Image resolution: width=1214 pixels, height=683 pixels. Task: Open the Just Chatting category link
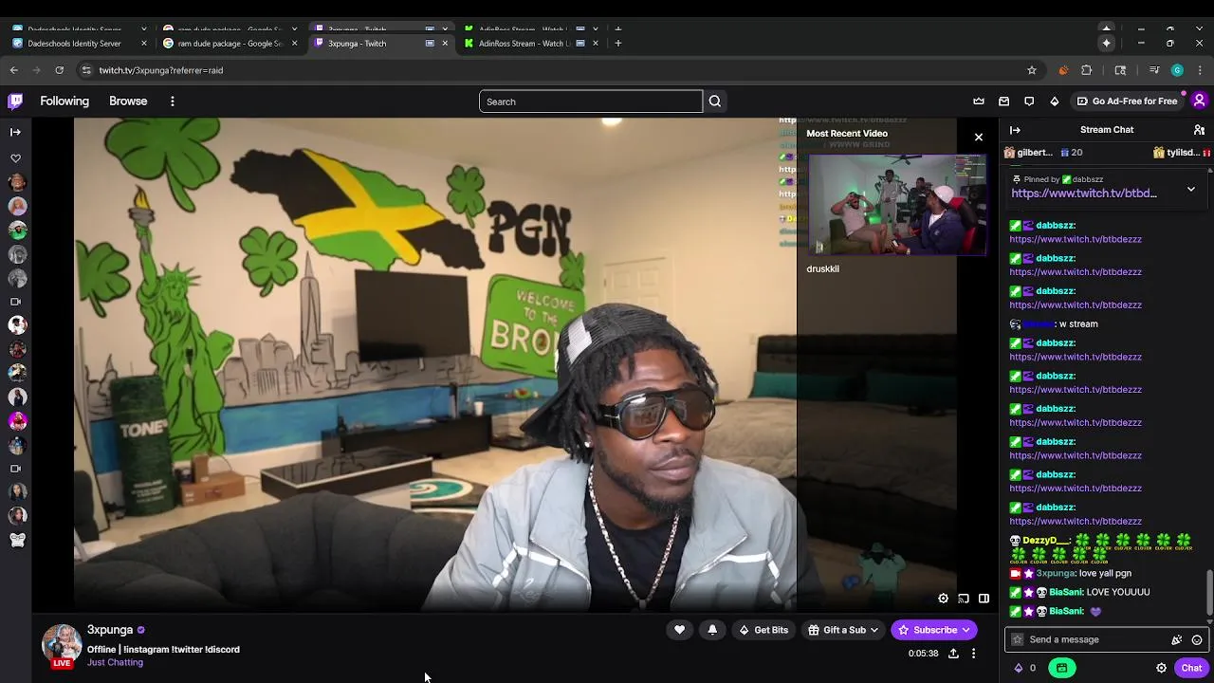click(115, 662)
